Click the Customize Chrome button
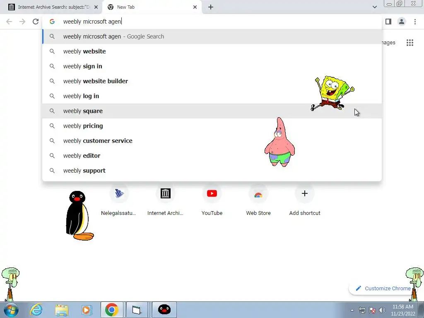This screenshot has width=424, height=318. point(383,289)
